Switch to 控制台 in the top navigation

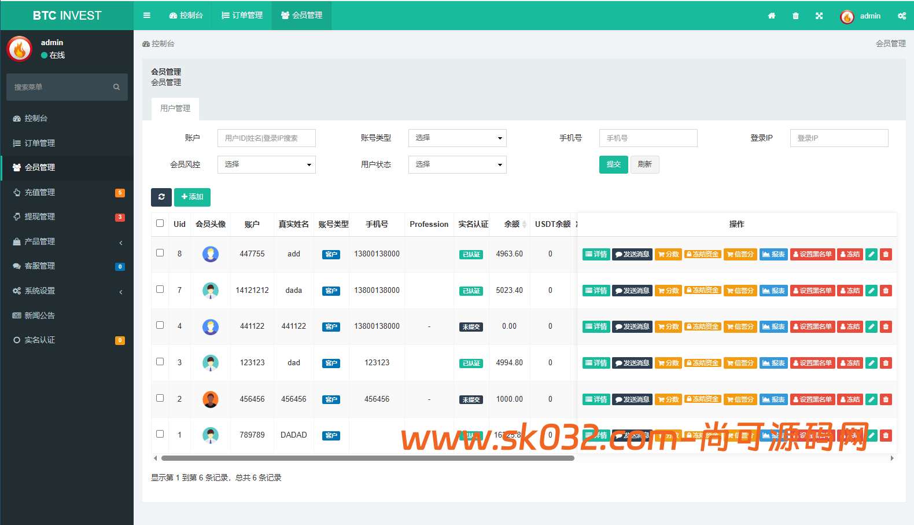tap(186, 16)
